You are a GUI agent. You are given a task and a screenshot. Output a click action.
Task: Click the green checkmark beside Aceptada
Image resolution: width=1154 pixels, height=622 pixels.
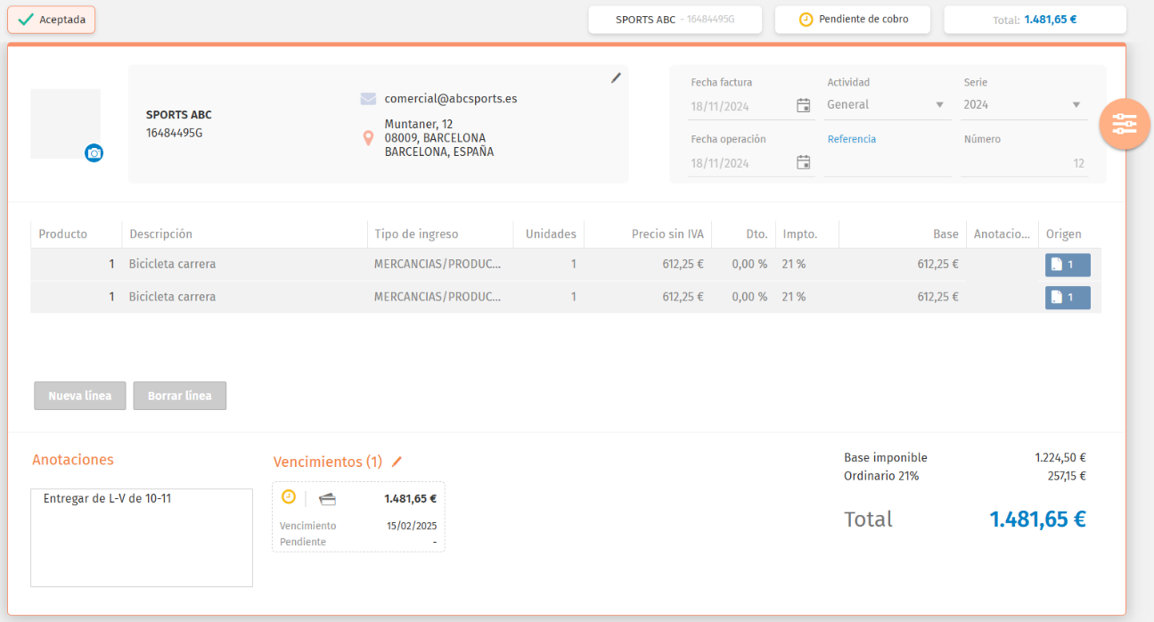click(26, 20)
